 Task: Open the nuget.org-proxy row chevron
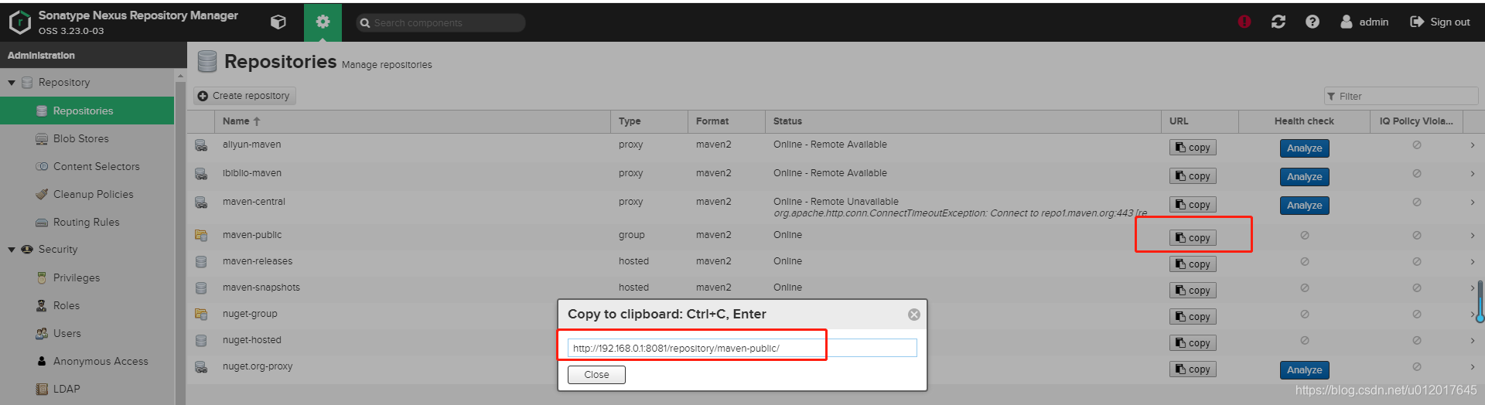click(x=1473, y=367)
